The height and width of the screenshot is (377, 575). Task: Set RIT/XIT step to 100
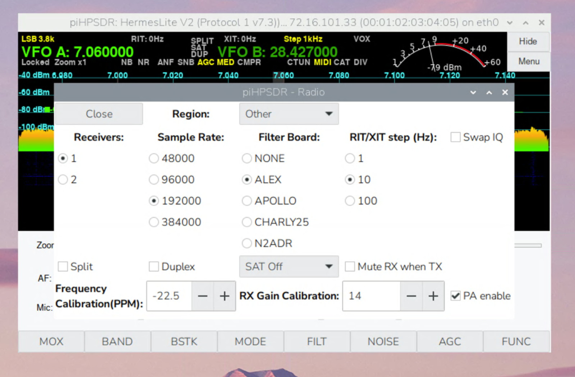350,201
